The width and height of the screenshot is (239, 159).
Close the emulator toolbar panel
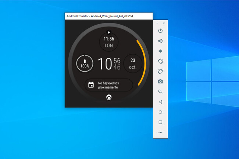tap(164, 23)
